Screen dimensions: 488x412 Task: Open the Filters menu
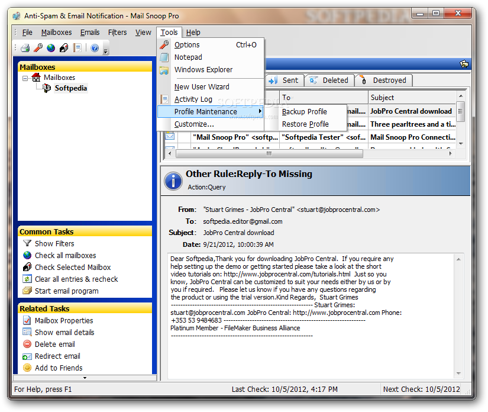[x=117, y=33]
